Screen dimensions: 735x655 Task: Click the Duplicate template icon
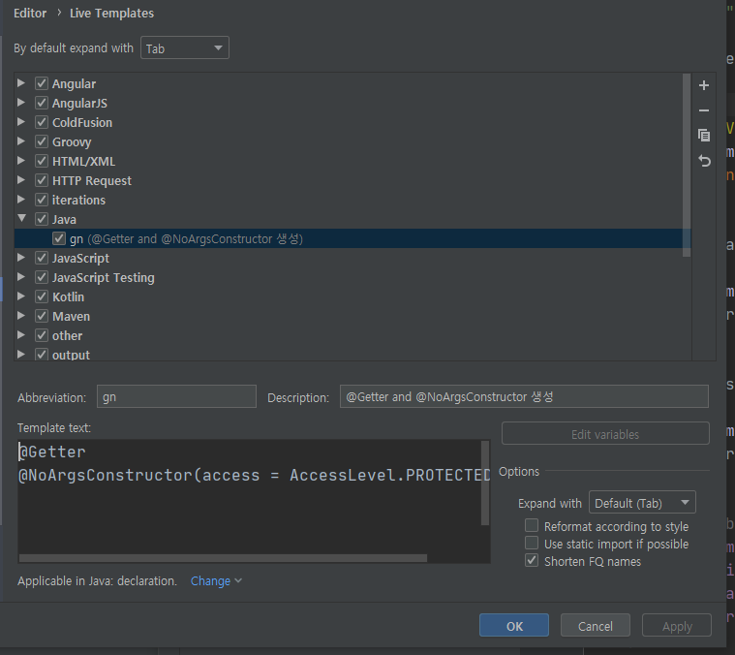(704, 136)
